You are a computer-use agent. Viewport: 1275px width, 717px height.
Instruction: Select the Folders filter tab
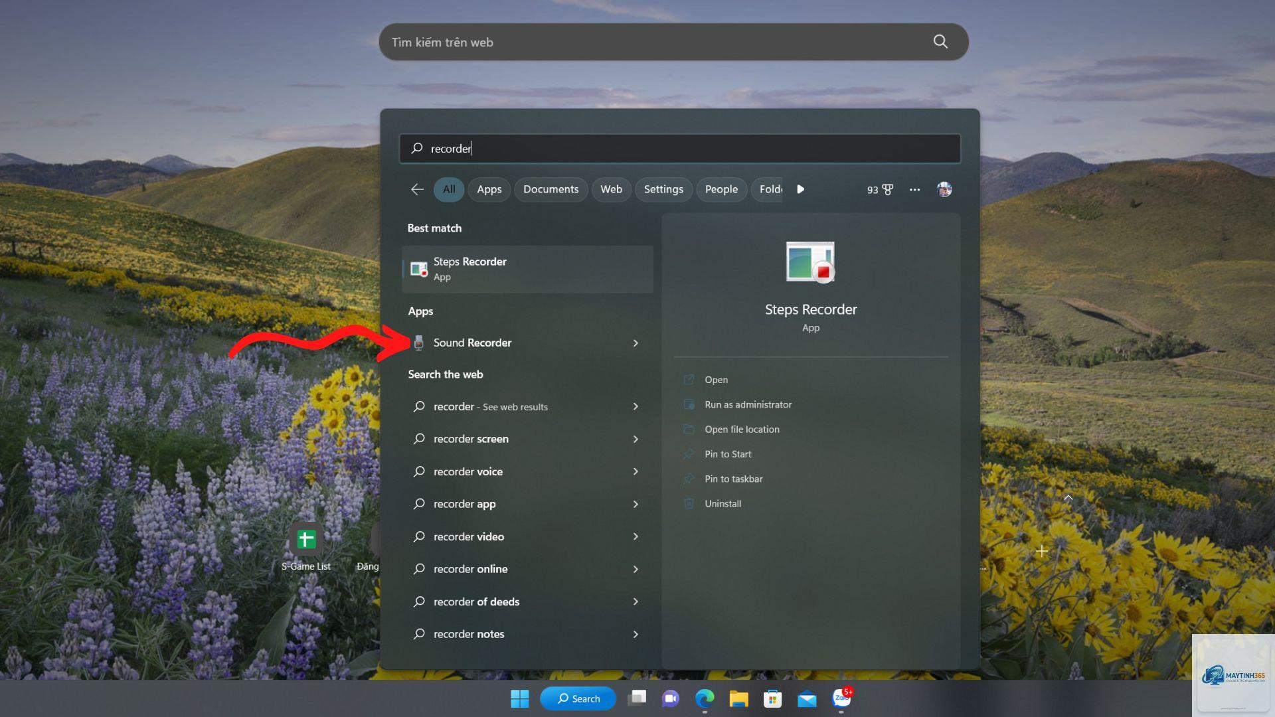click(768, 189)
